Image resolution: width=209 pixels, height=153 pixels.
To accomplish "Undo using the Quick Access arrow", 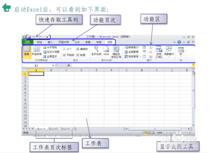I will pyautogui.click(x=34, y=37).
